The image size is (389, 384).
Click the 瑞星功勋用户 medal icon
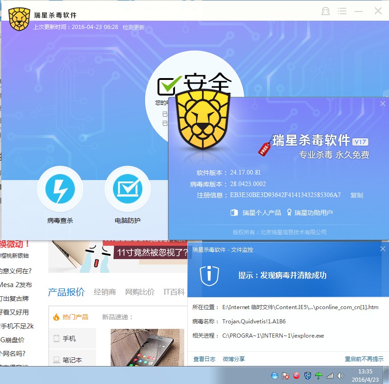point(289,212)
